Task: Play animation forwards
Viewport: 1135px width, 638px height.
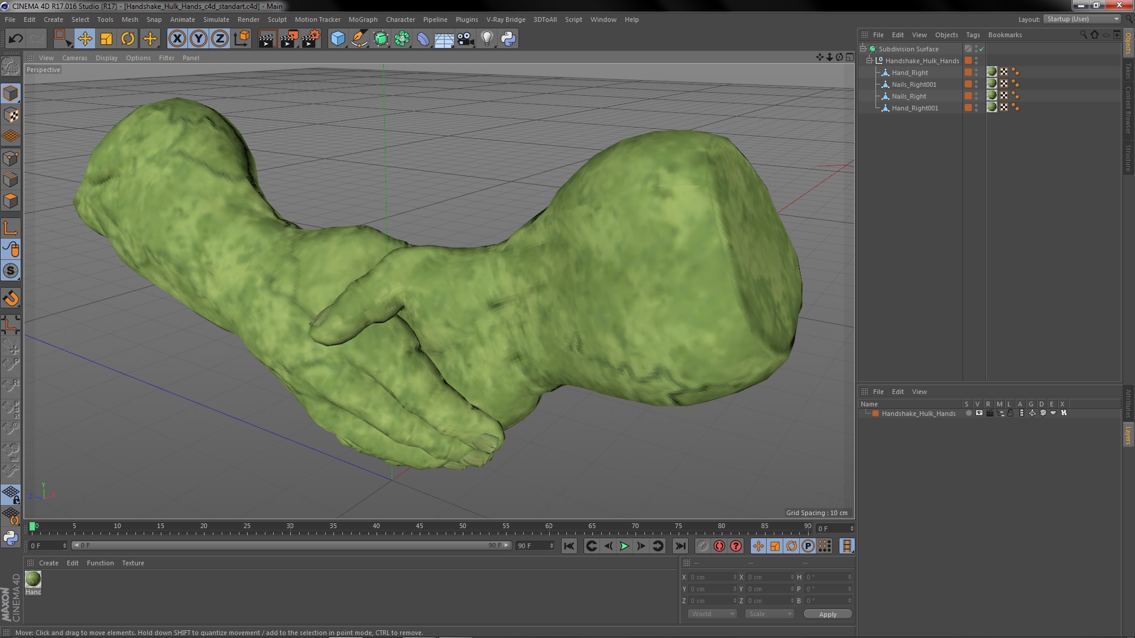Action: coord(624,546)
